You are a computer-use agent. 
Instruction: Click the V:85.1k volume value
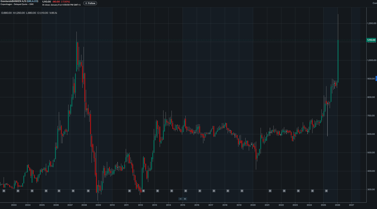53,13
